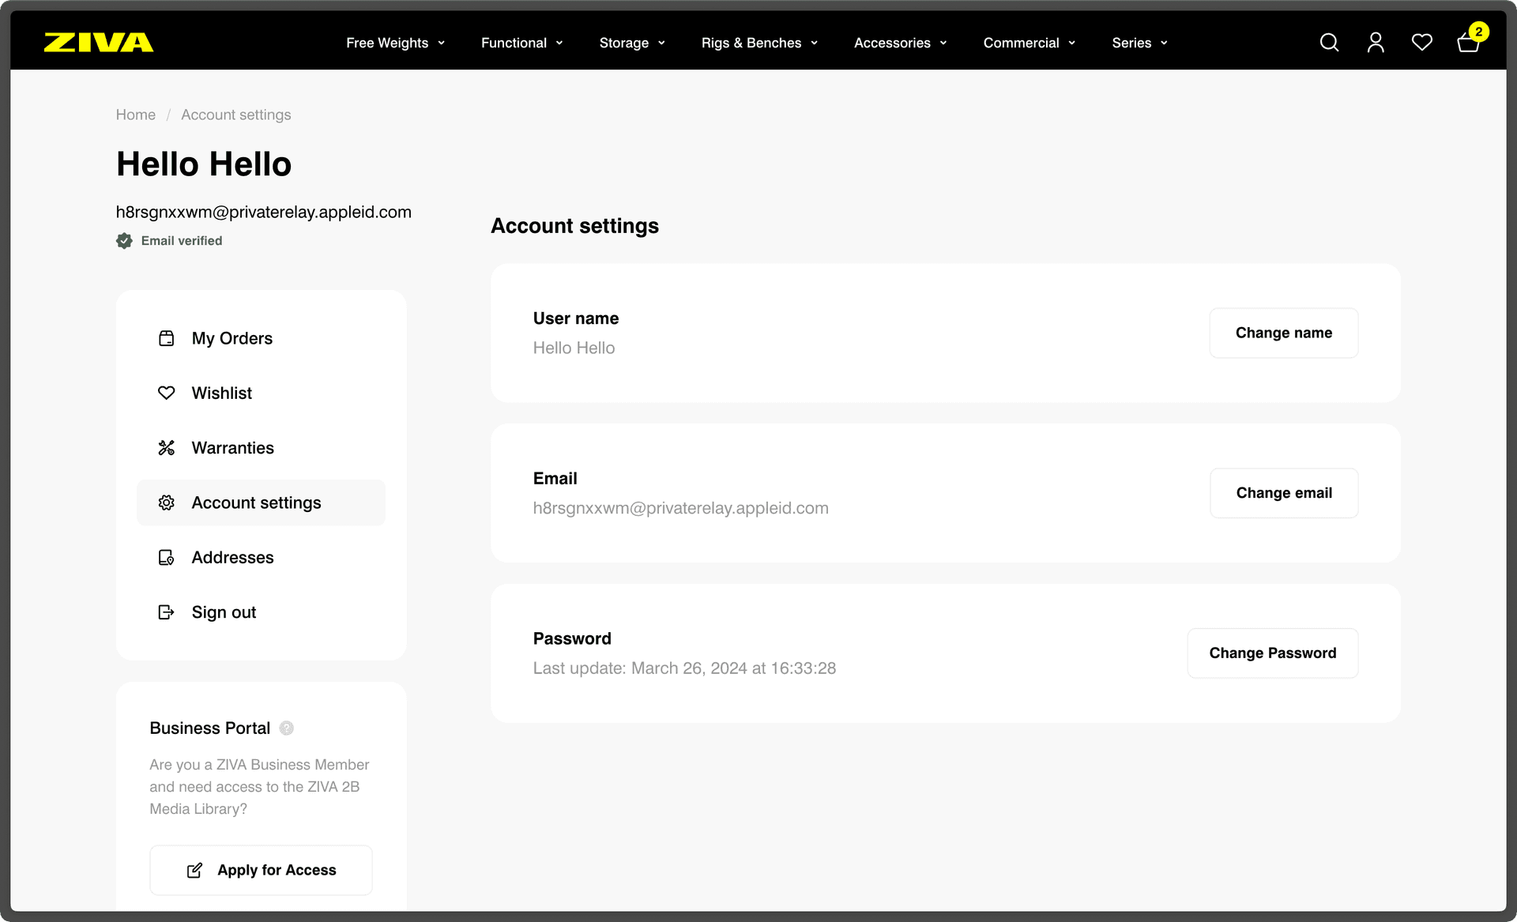The height and width of the screenshot is (922, 1517).
Task: Click the Account settings gear icon
Action: tap(167, 502)
